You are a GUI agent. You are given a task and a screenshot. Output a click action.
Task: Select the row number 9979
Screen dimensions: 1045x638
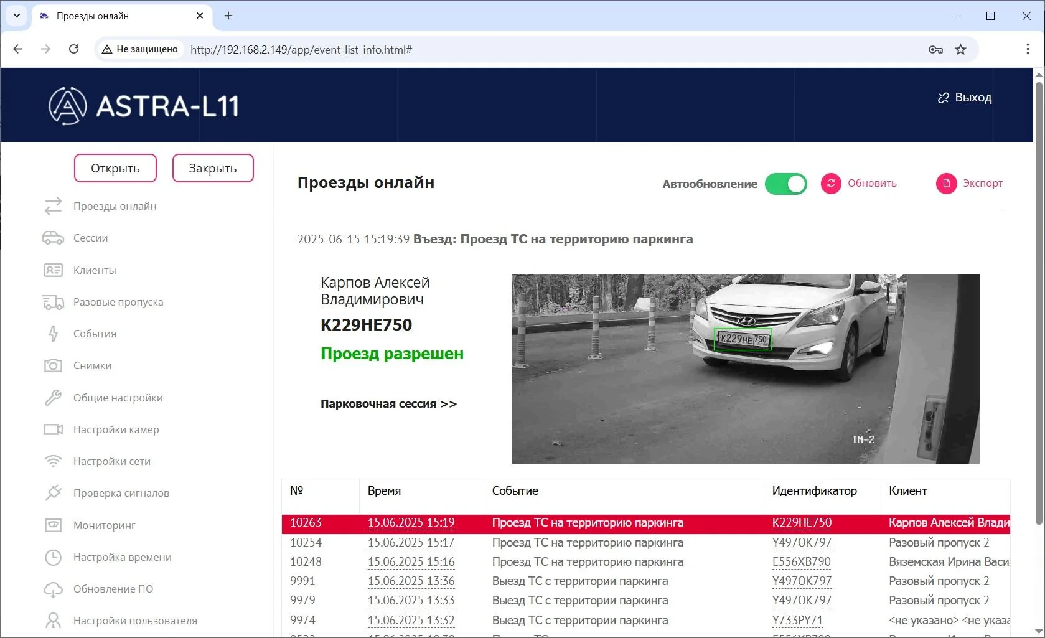click(x=302, y=600)
